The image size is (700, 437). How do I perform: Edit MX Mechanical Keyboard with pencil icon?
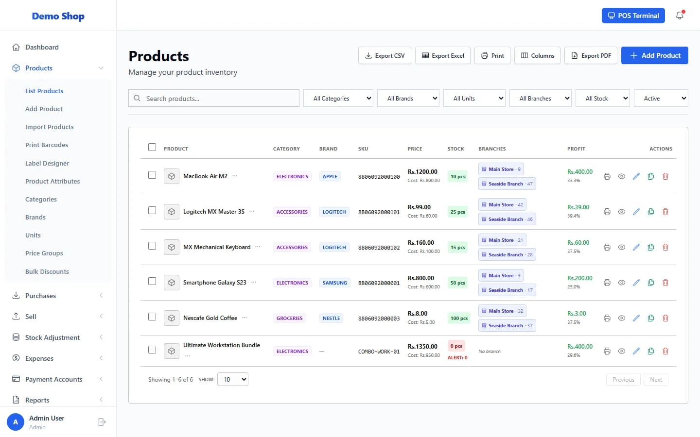click(636, 247)
